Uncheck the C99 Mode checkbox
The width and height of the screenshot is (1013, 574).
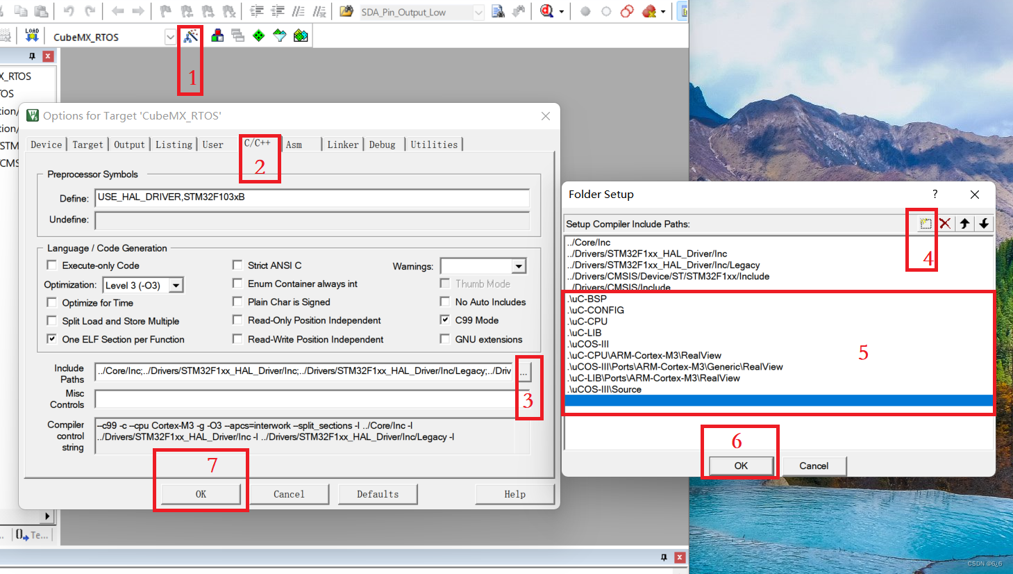coord(445,320)
